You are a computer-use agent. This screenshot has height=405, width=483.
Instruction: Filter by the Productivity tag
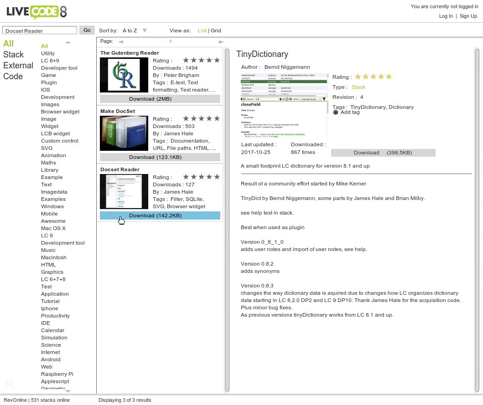[55, 316]
